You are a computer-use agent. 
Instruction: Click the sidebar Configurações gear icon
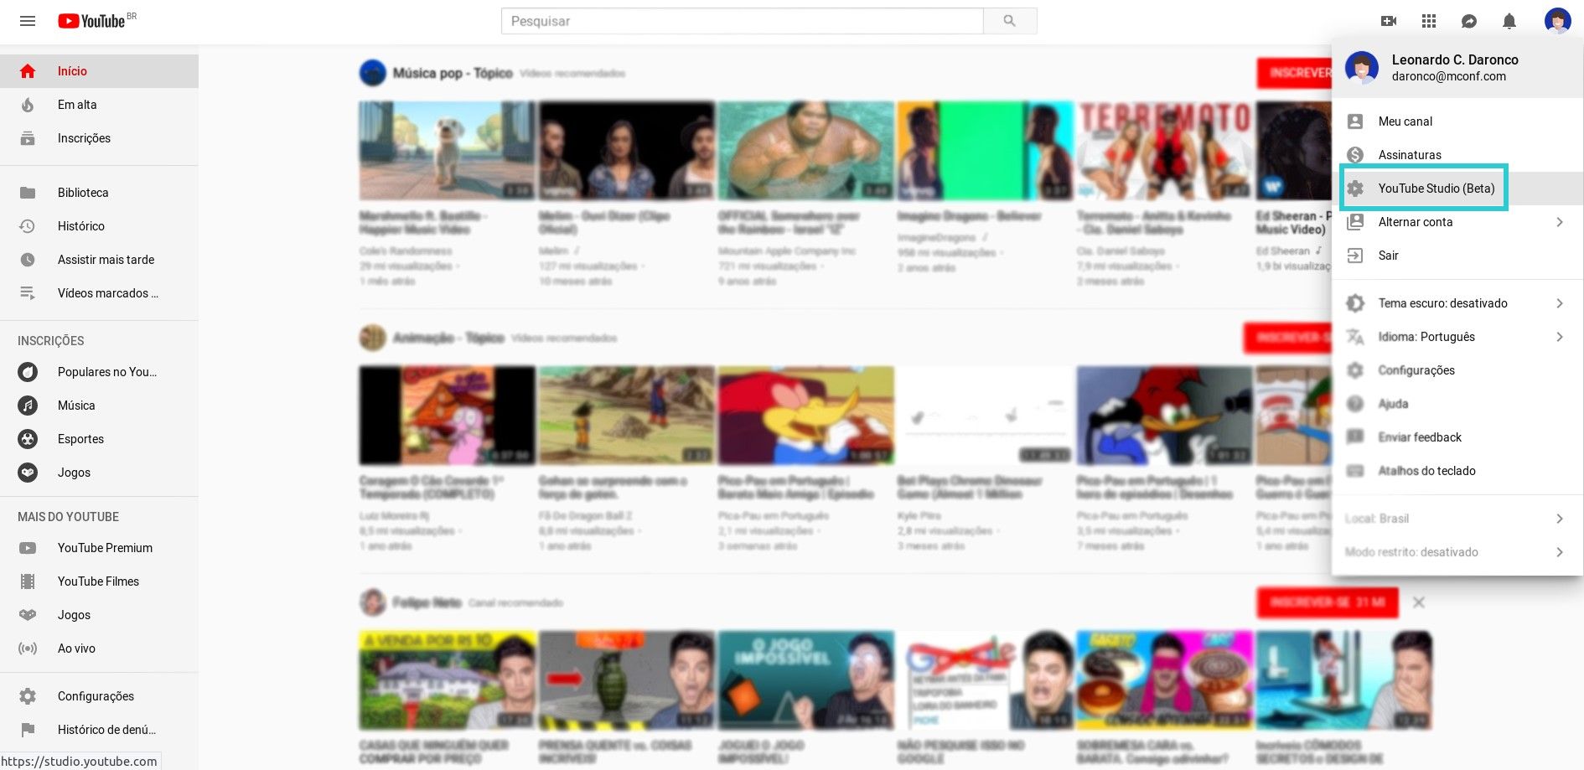pyautogui.click(x=28, y=696)
